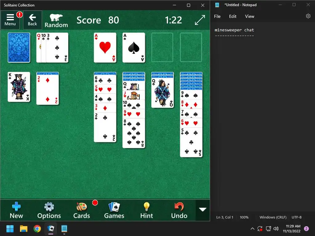Click the Random polar bear icon

(x=56, y=21)
